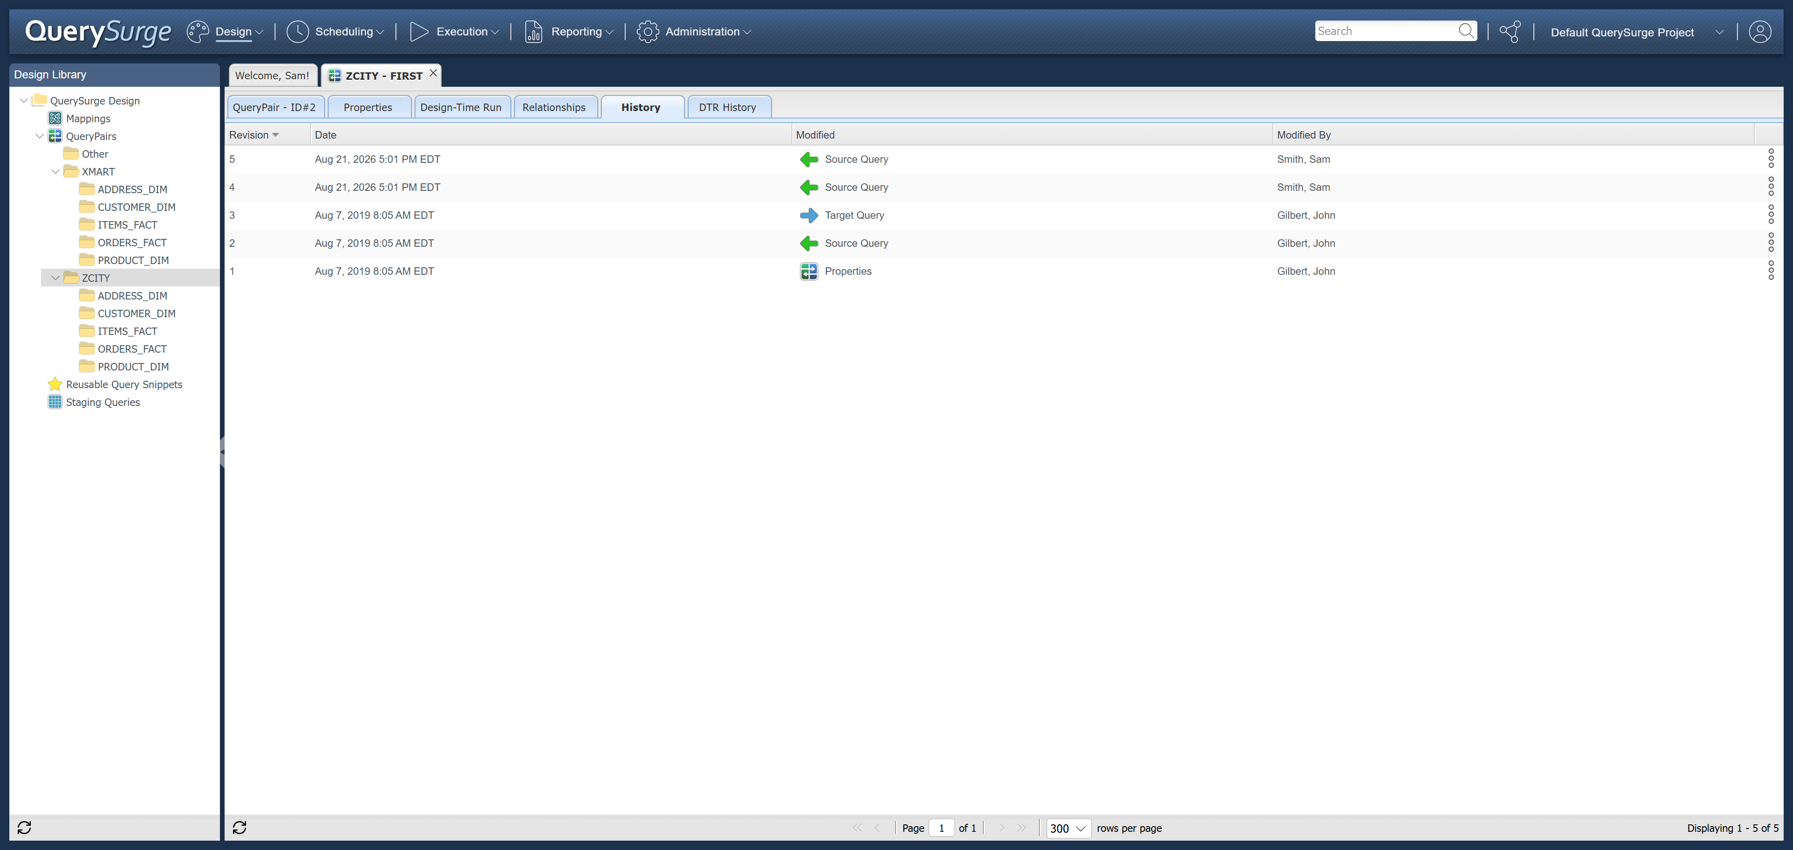Open row actions menu for revision 2
This screenshot has width=1793, height=850.
tap(1771, 243)
